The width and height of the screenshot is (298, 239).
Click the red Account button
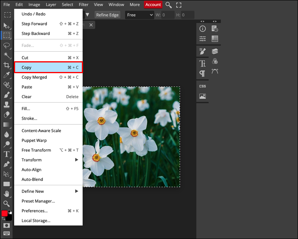(x=153, y=5)
